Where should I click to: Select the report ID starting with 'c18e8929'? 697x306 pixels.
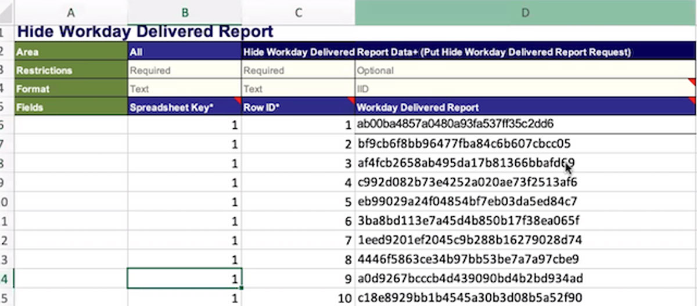(x=526, y=298)
